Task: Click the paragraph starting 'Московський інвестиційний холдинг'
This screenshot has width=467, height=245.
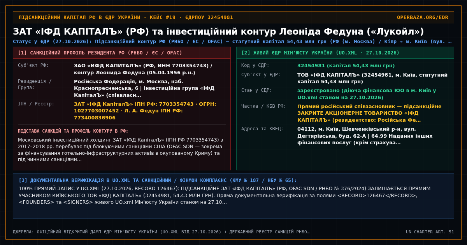Action: (x=121, y=150)
